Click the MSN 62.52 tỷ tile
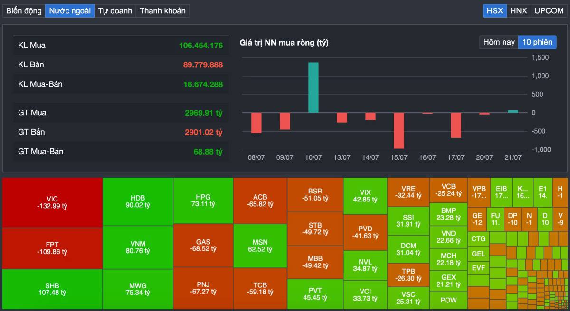Image resolution: width=570 pixels, height=311 pixels. (x=260, y=246)
